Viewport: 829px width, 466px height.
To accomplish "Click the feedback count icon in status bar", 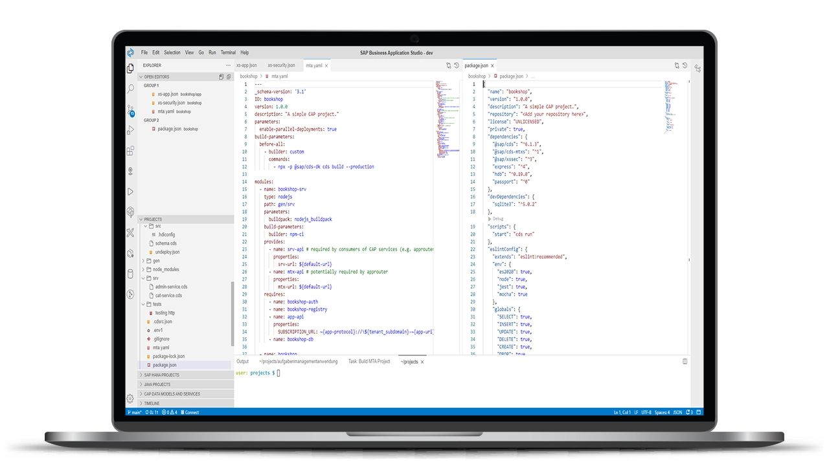I will (689, 412).
